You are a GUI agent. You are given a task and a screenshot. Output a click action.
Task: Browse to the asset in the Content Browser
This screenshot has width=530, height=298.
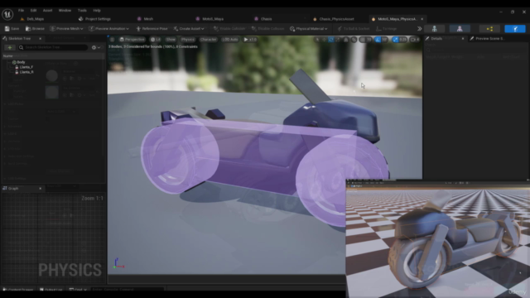tap(35, 29)
